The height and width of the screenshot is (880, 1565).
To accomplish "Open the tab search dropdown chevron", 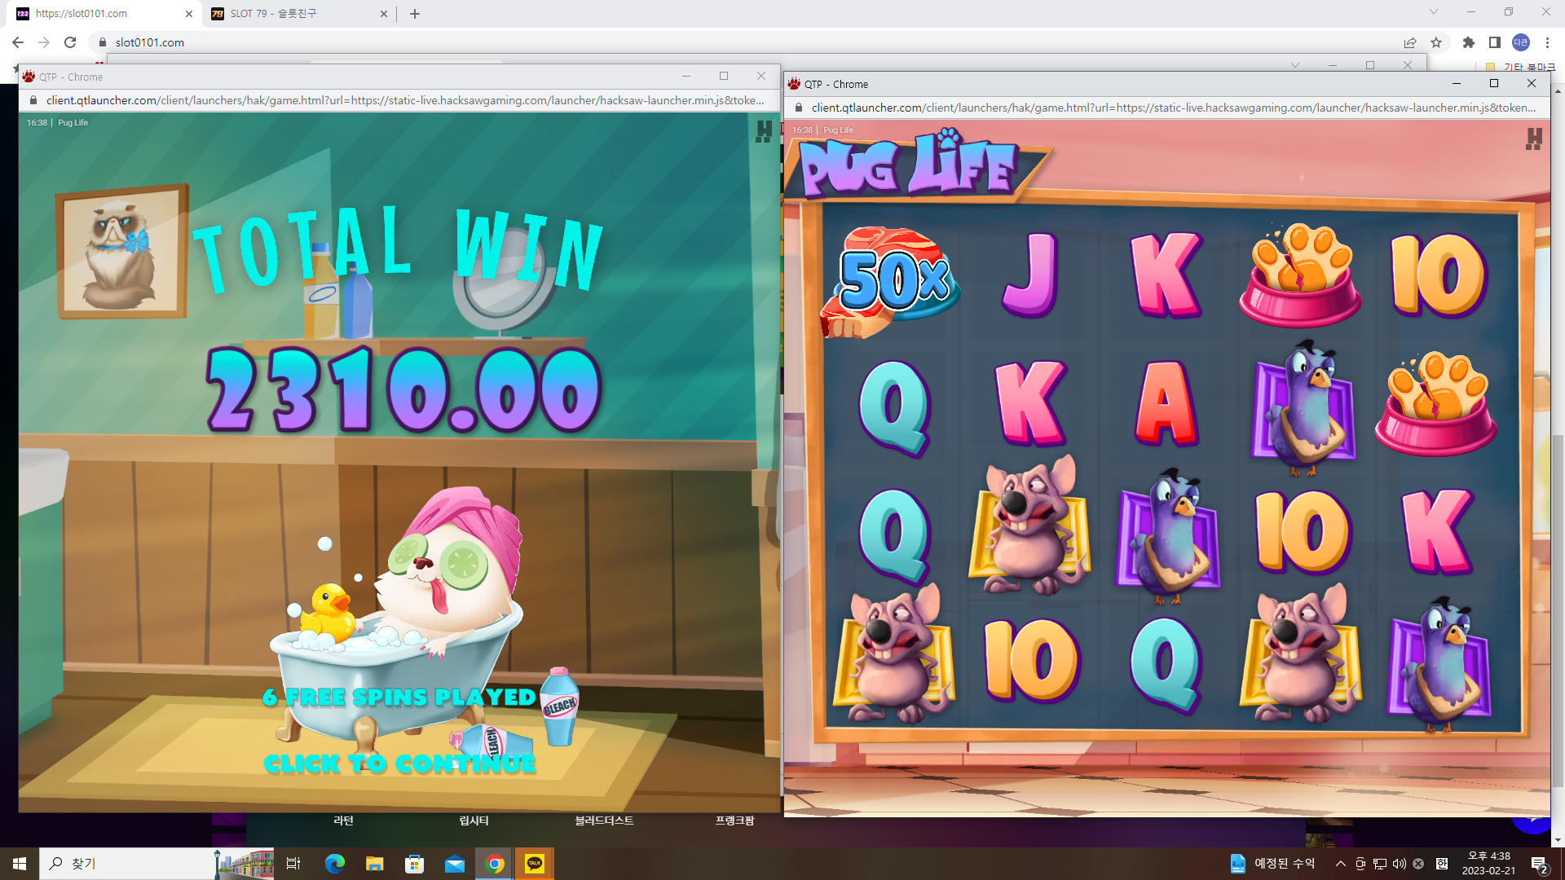I will point(1434,11).
